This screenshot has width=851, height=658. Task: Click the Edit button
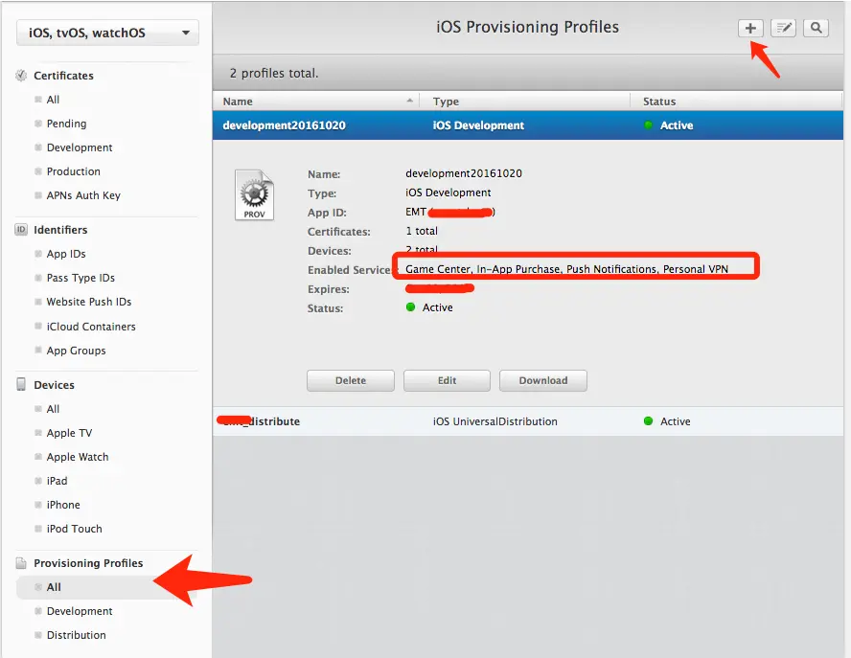tap(447, 380)
